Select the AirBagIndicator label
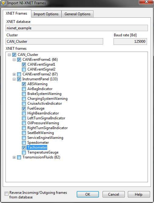This screenshot has width=154, height=203. coord(40,89)
